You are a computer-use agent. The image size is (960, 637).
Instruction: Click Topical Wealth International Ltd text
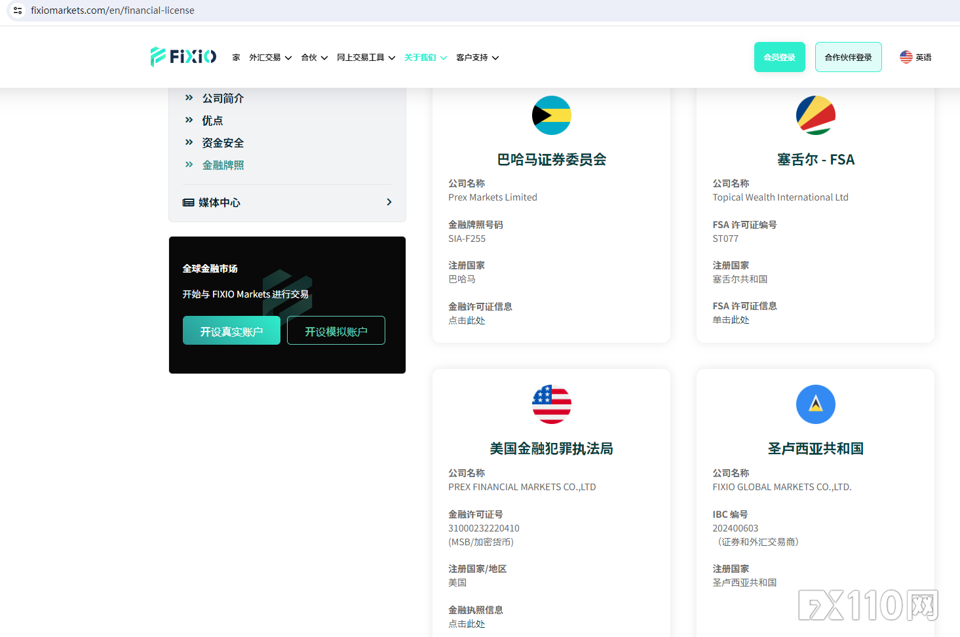coord(780,197)
